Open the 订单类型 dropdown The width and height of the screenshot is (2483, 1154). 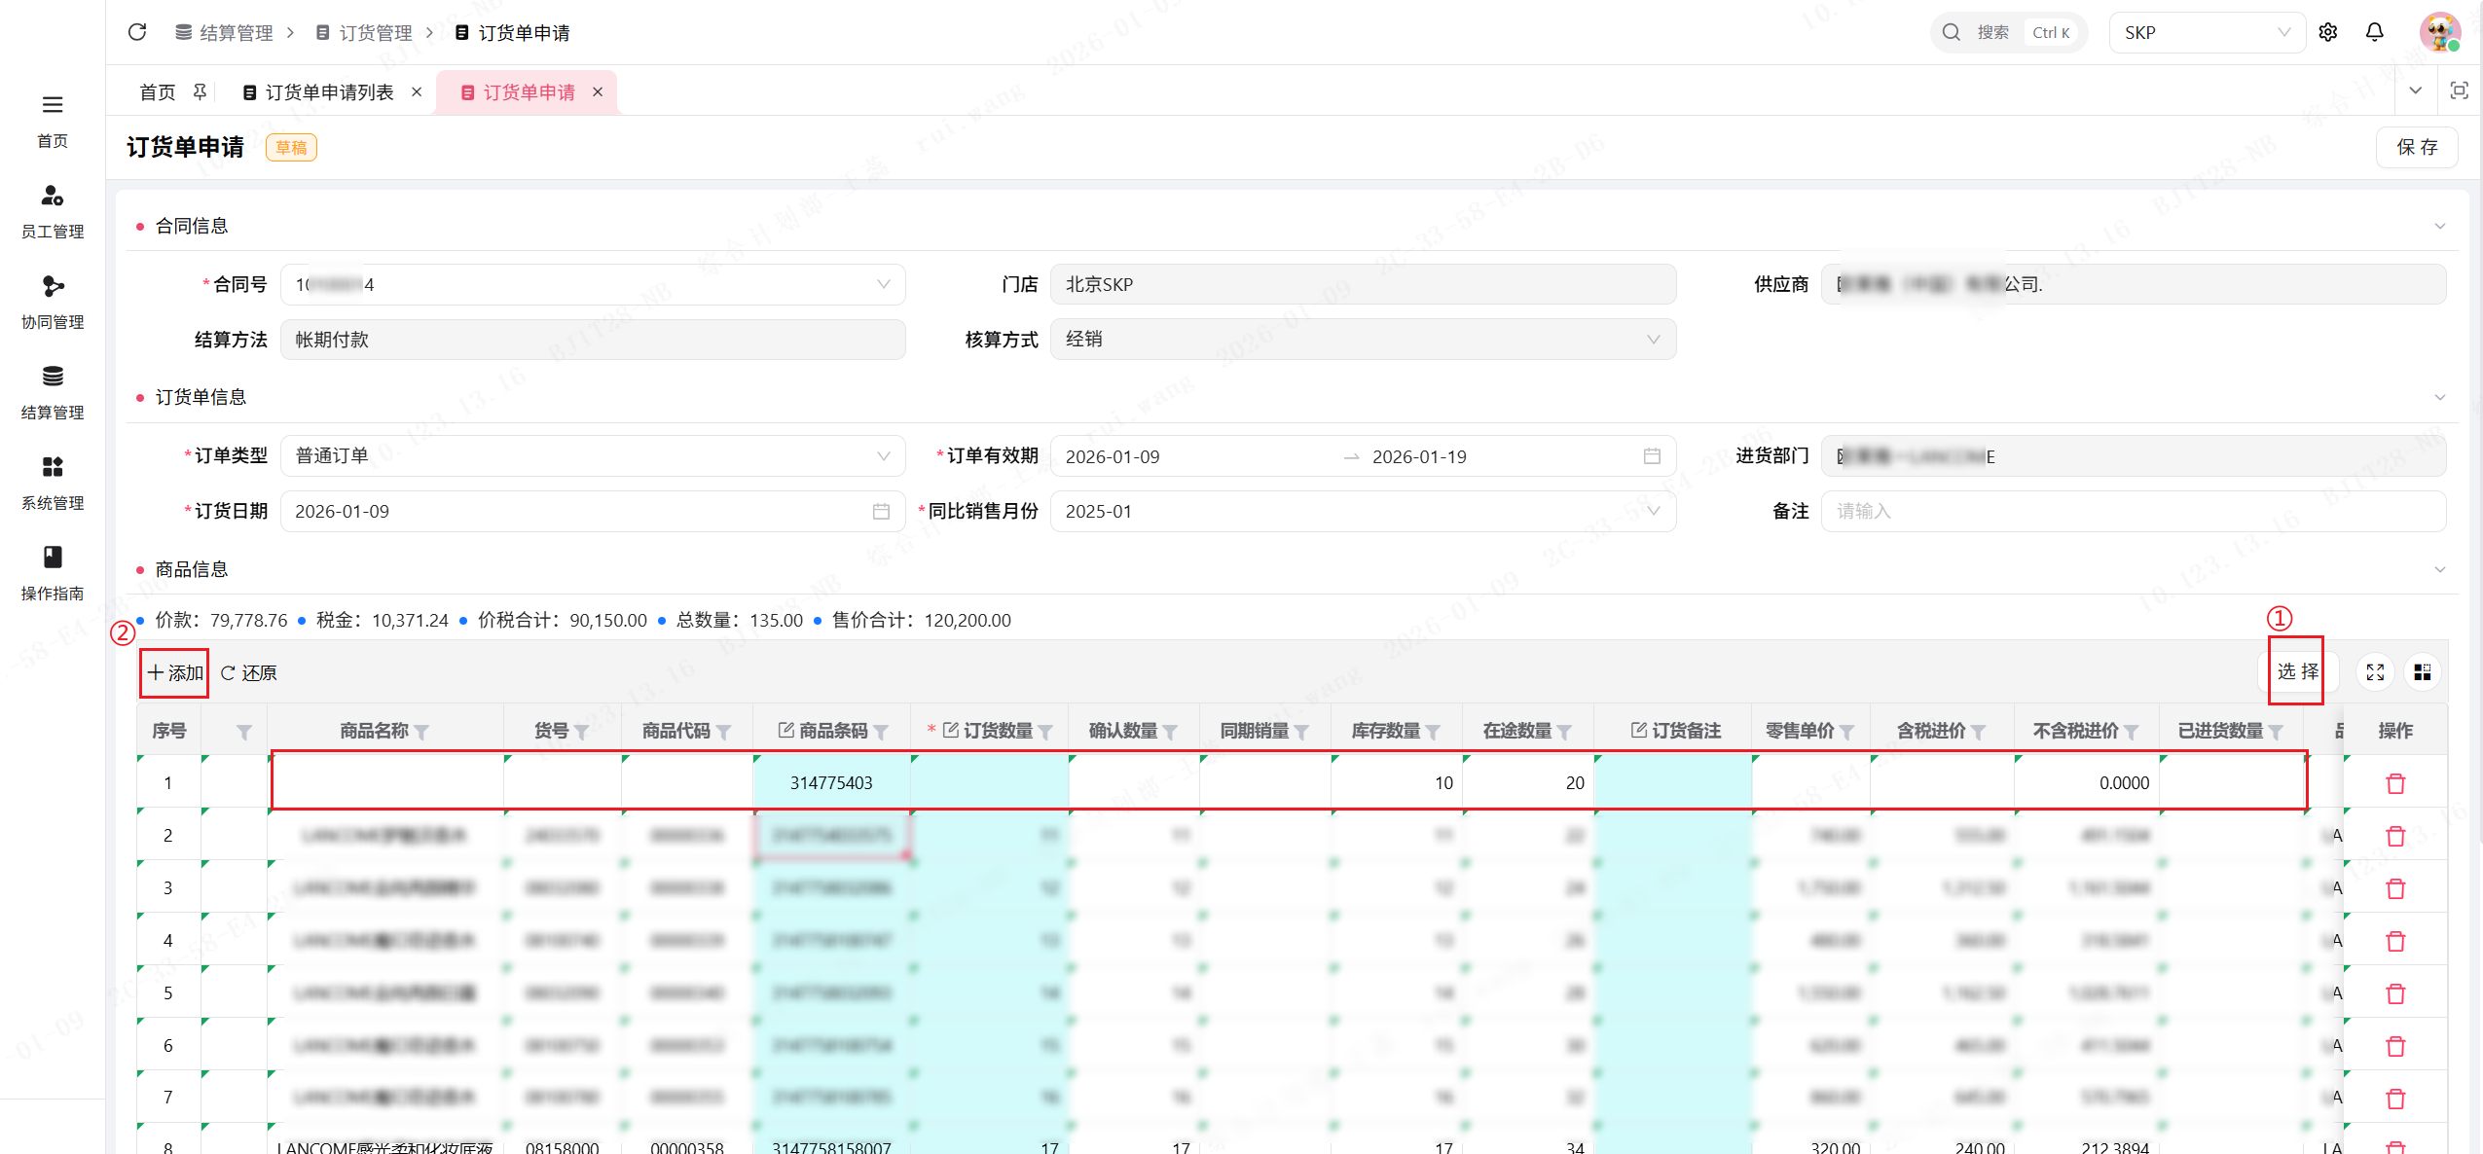coord(883,456)
